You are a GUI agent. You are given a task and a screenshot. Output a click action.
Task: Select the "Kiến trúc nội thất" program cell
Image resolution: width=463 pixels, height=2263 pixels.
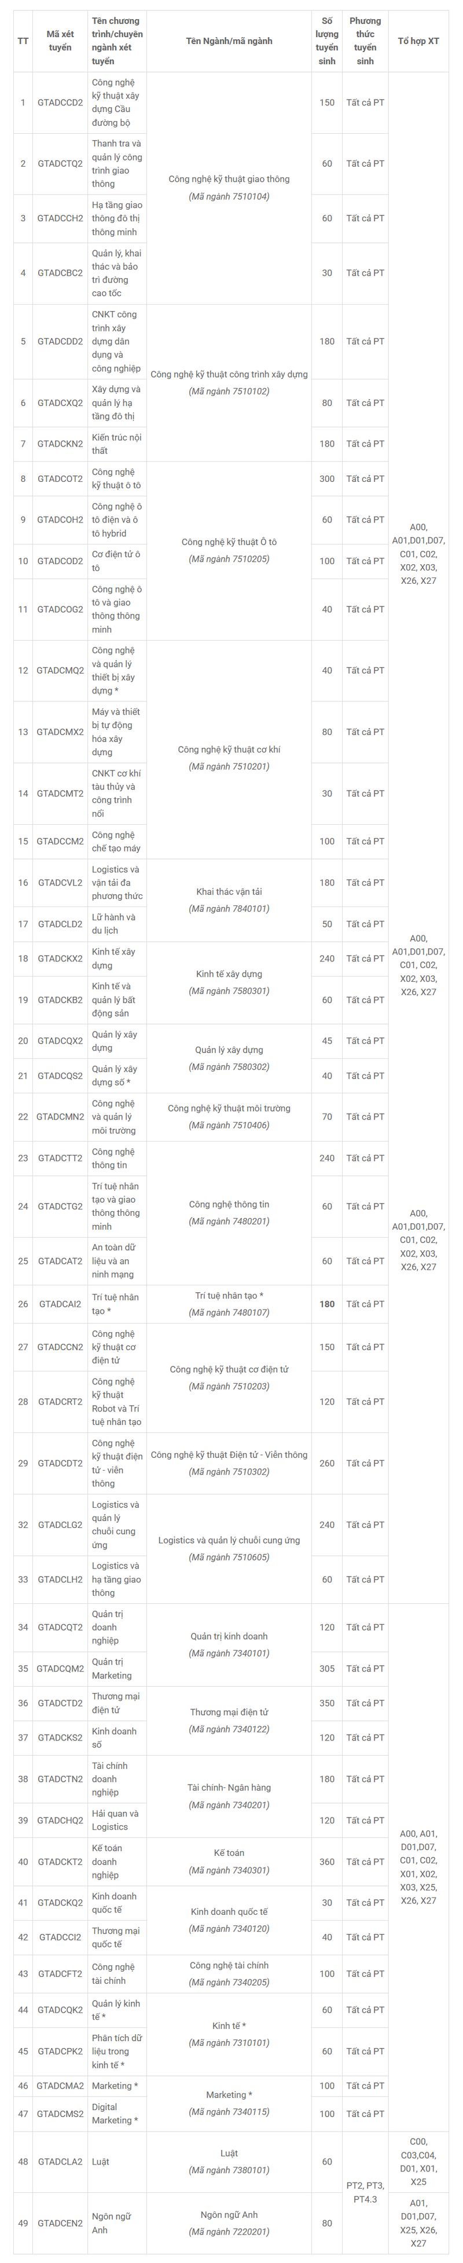tap(116, 444)
